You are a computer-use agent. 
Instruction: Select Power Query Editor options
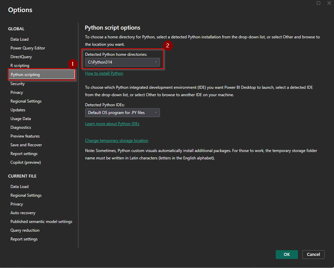[x=28, y=48]
